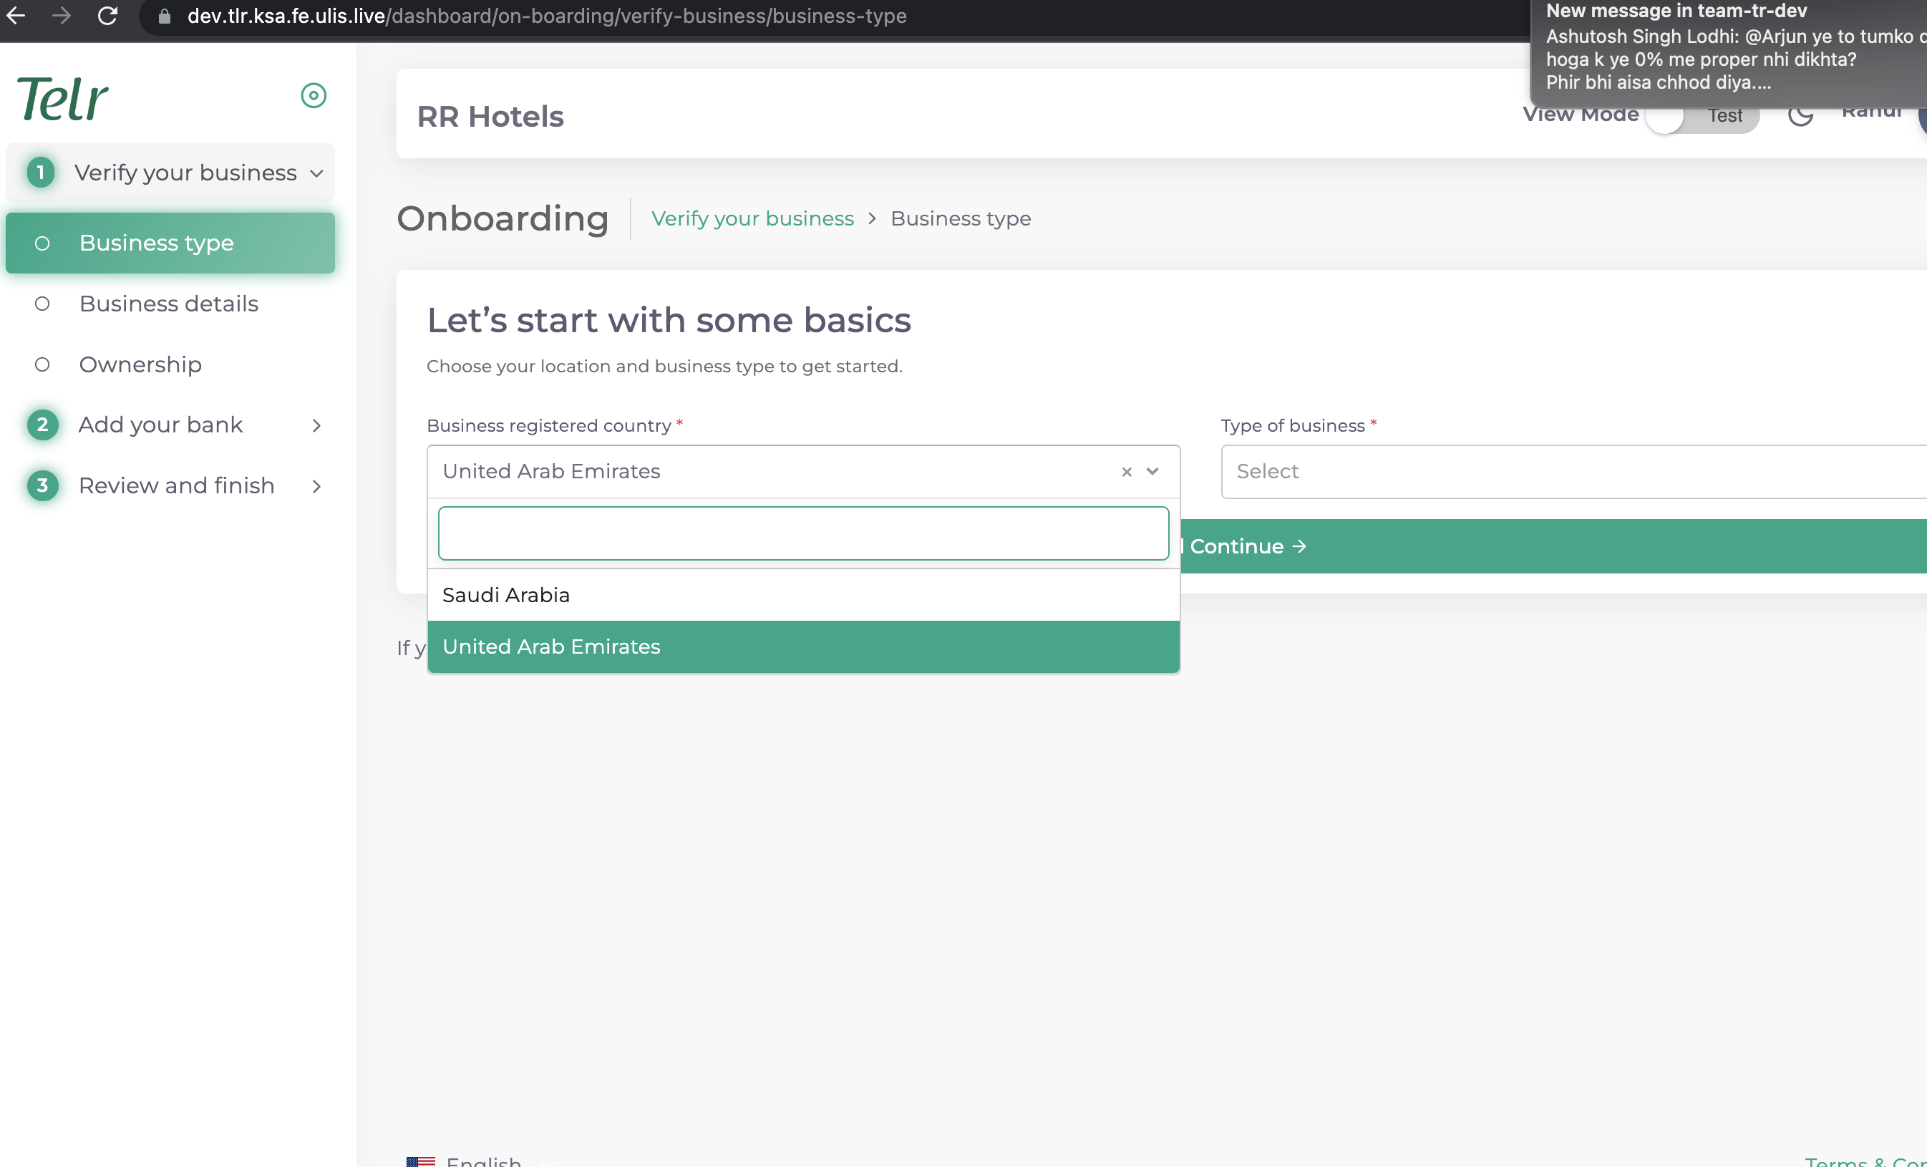Open the Type of business dropdown

pyautogui.click(x=1573, y=472)
